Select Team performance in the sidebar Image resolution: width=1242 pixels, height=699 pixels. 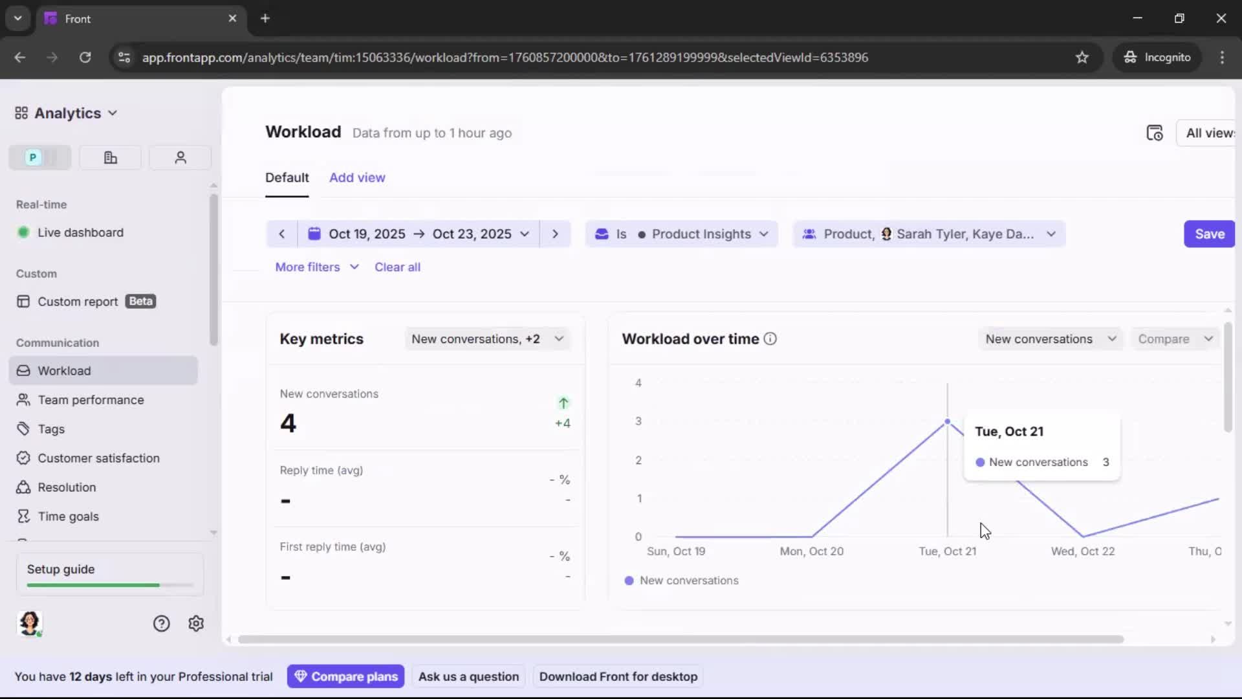[x=90, y=400]
